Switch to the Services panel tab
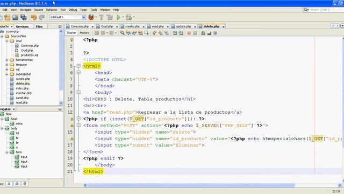Image resolution: width=344 pixels, height=194 pixels. tap(22, 26)
